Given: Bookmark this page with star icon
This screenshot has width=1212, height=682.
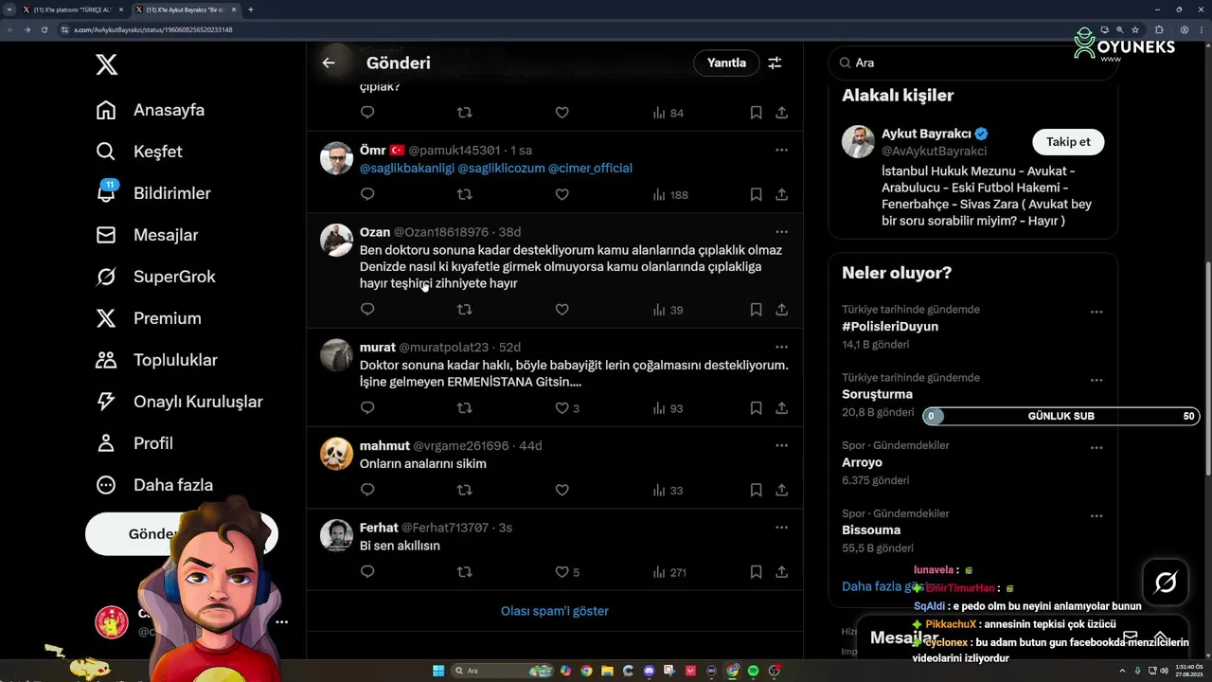Looking at the screenshot, I should pyautogui.click(x=1134, y=29).
